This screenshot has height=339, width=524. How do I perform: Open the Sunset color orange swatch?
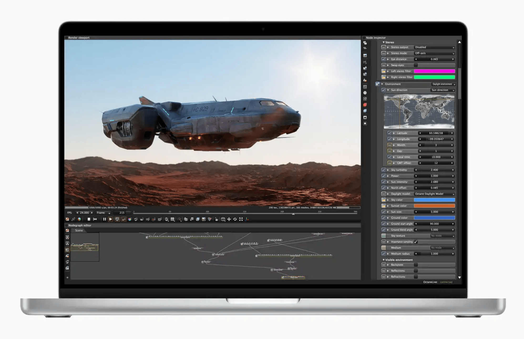(x=434, y=206)
